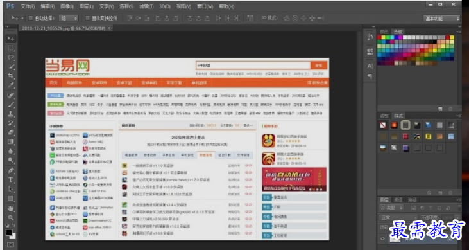Select the Rectangular Marquee tool
This screenshot has height=250, width=469.
pos(11,48)
